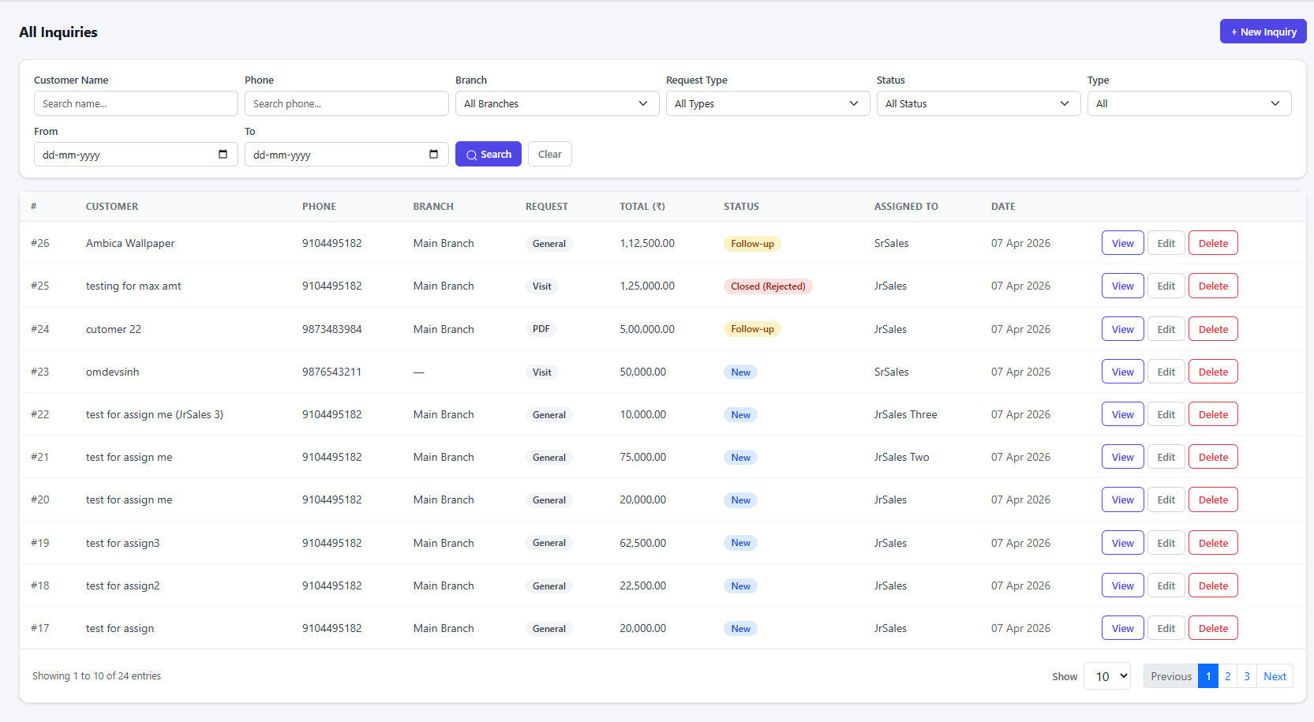The width and height of the screenshot is (1314, 722).
Task: Select the New status badge in row #23
Action: (x=740, y=372)
